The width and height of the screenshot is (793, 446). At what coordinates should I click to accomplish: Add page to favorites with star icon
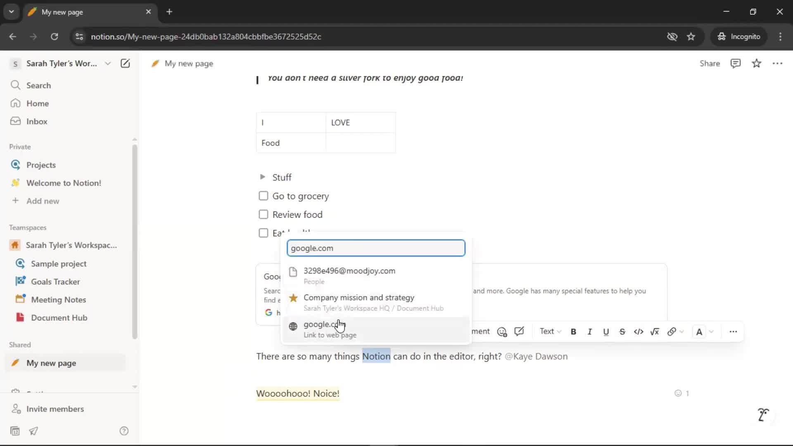click(756, 63)
